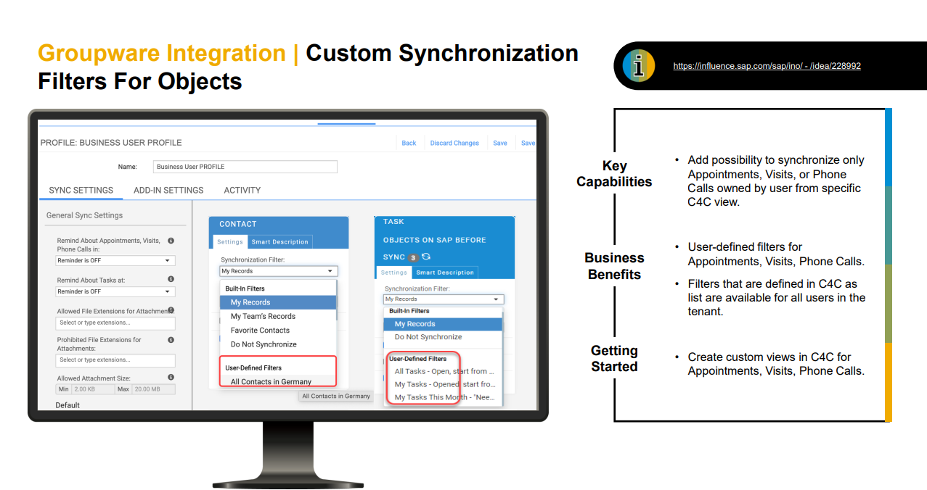Image resolution: width=927 pixels, height=490 pixels.
Task: Show info for Remind About Appointments setting
Action: coord(171,240)
